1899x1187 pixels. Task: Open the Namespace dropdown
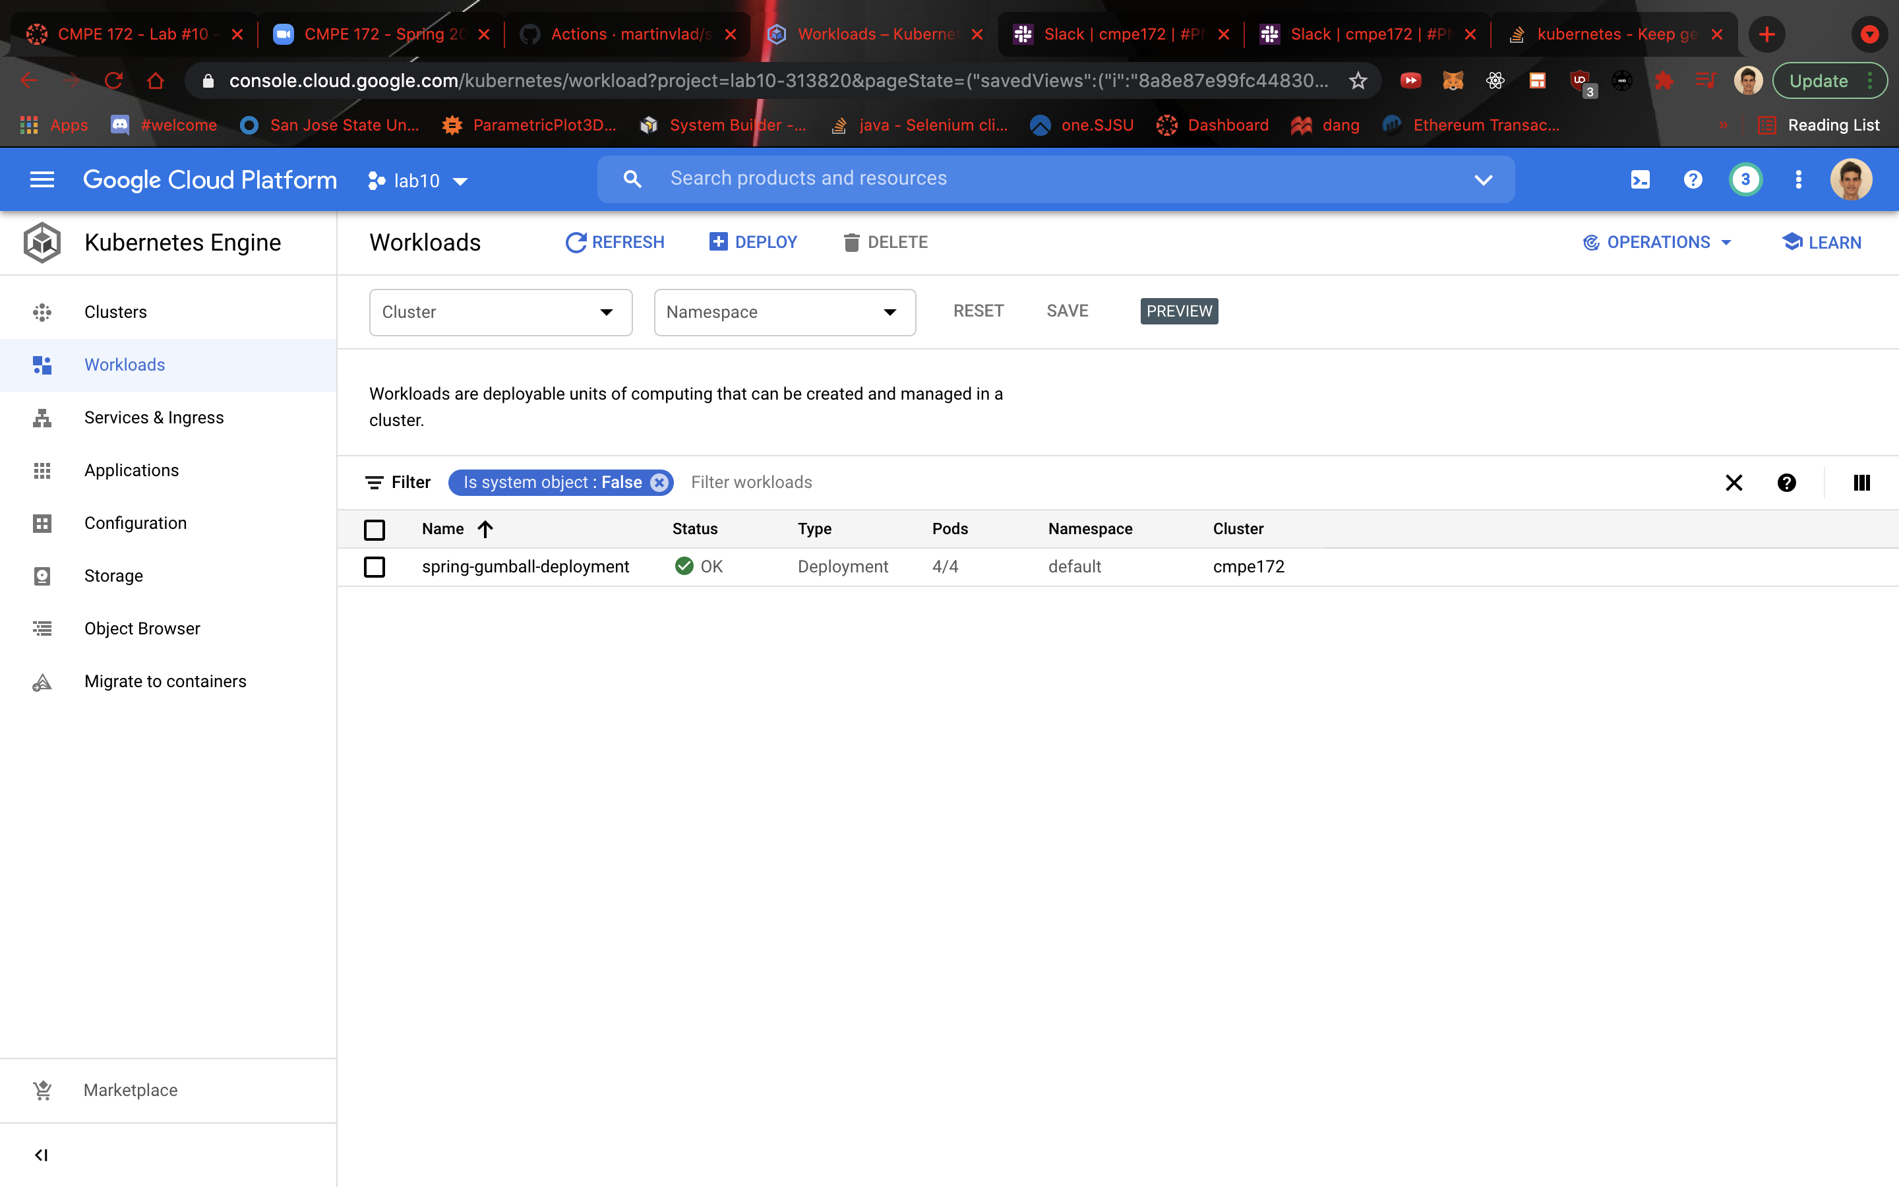point(785,313)
